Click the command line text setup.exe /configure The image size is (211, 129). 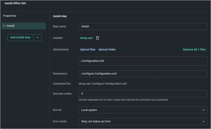coord(102,84)
